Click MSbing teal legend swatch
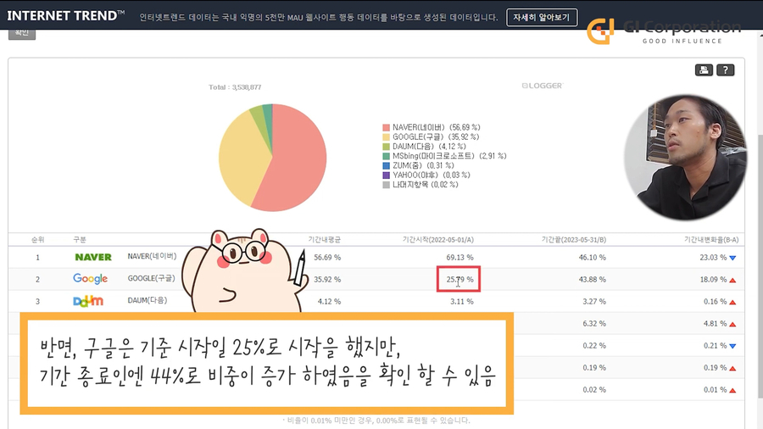Image resolution: width=763 pixels, height=429 pixels. click(386, 156)
